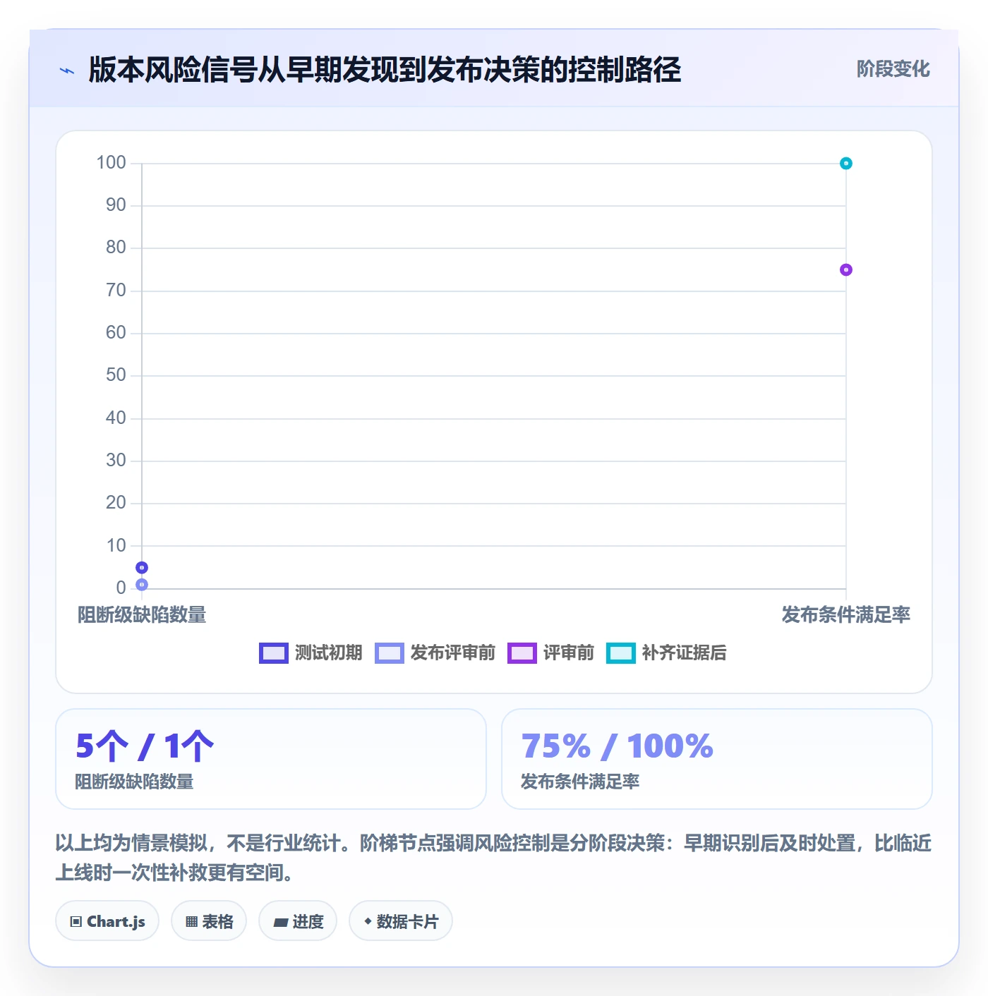Click the description paragraph starting 以上均为情景模拟

coord(493,858)
